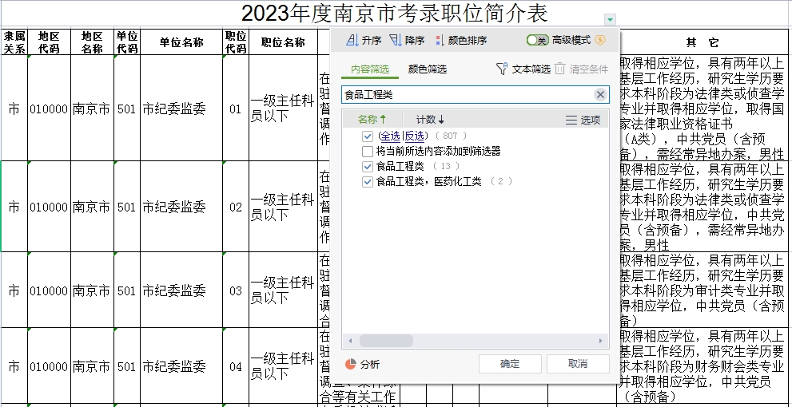
Task: Switch to 内容筛选 tab
Action: click(370, 69)
